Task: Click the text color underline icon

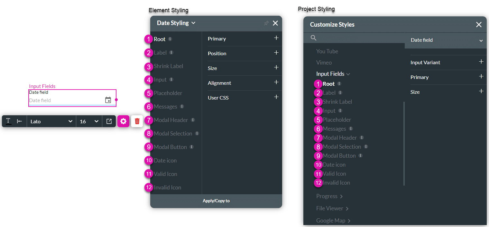Action: pos(8,121)
